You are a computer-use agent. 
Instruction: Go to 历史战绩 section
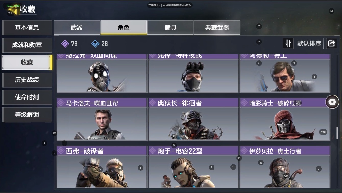(27, 80)
